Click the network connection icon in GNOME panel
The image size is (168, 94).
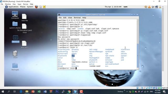(x=156, y=7)
